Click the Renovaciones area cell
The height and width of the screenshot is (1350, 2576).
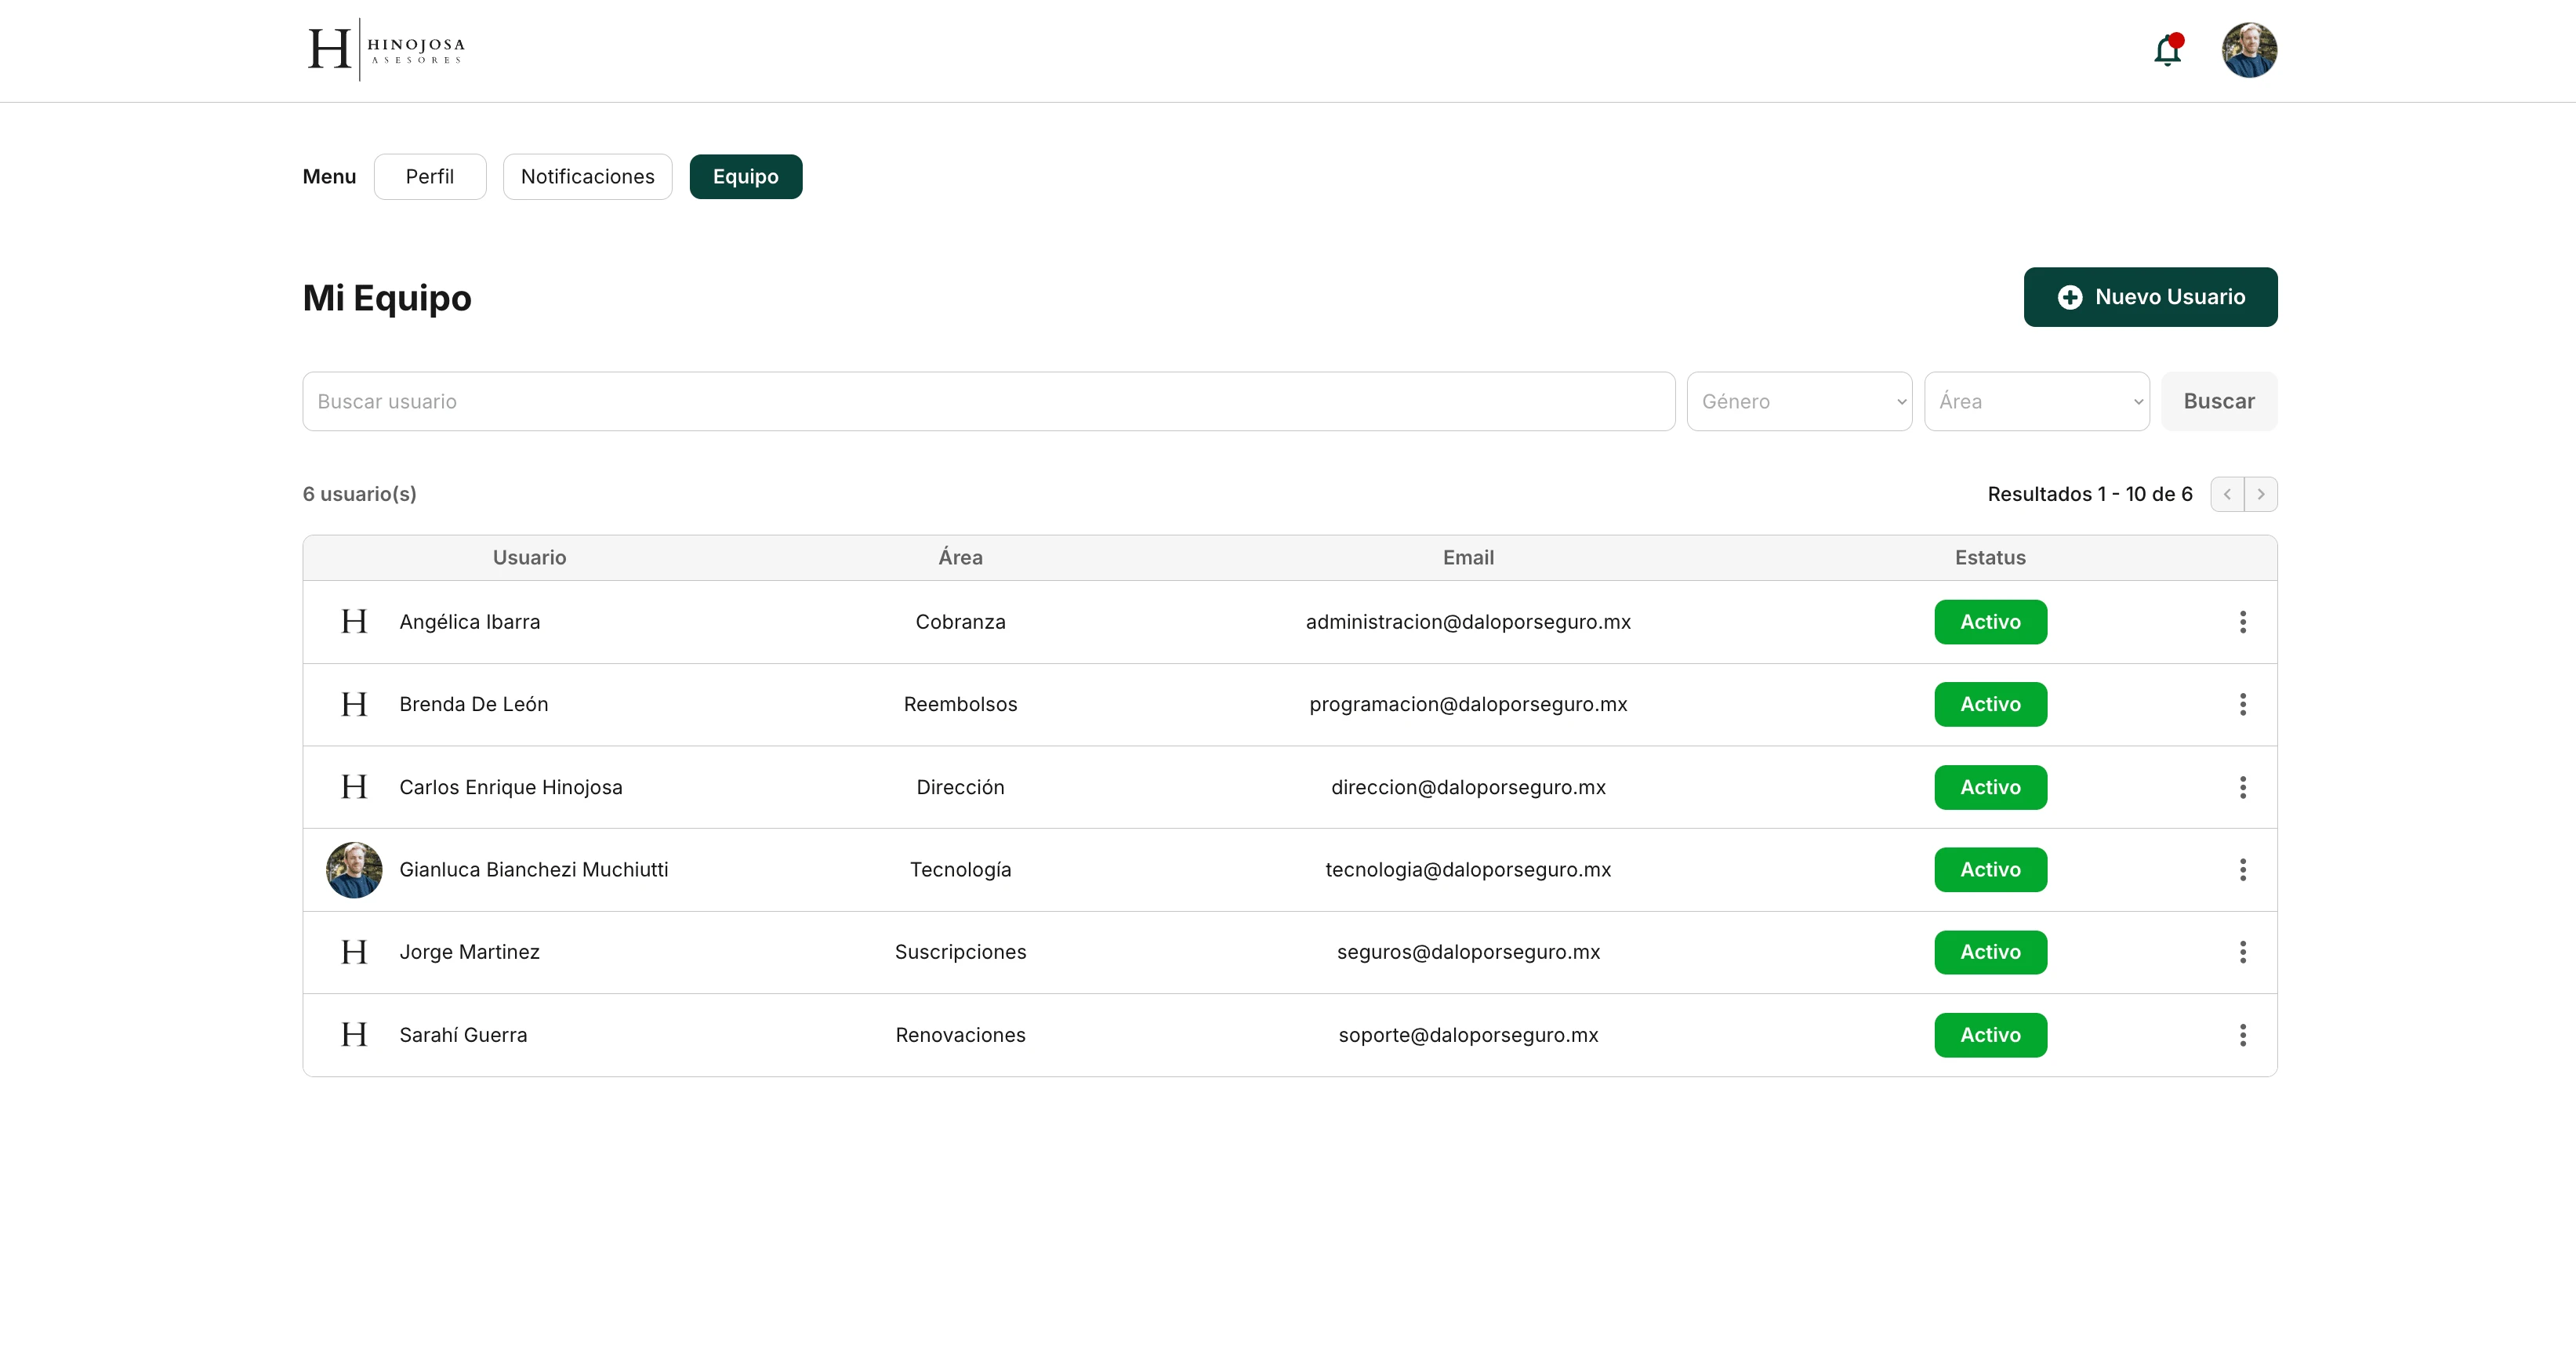(960, 1035)
